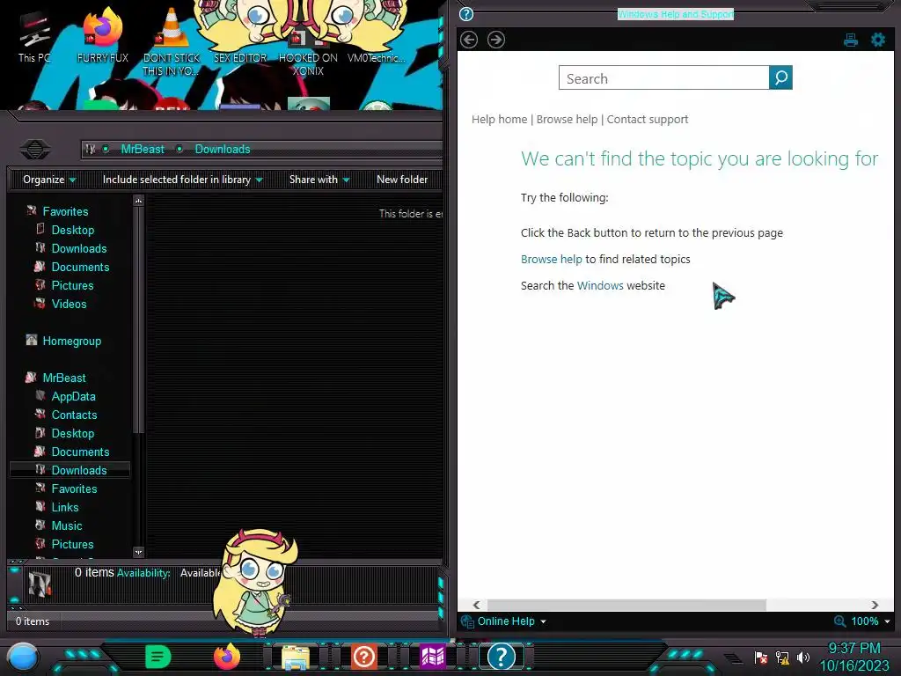Open the This PC desktop icon
Screen dimensions: 901x676
tap(34, 37)
